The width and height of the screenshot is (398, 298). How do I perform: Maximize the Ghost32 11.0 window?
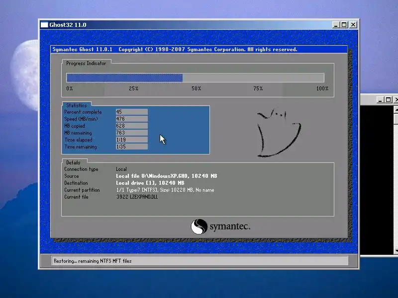pyautogui.click(x=344, y=25)
